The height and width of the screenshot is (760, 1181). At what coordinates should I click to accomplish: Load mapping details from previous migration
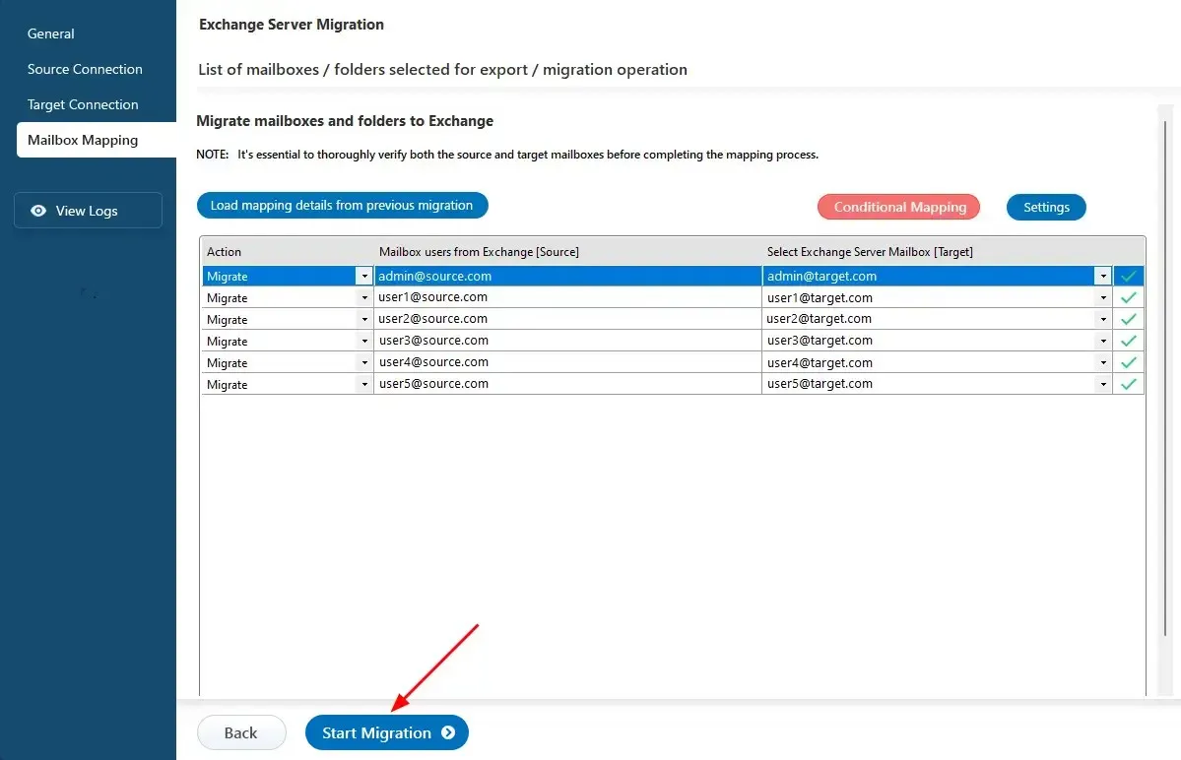(343, 206)
